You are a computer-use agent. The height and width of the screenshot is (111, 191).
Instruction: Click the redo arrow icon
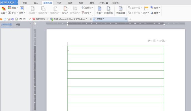point(24,19)
